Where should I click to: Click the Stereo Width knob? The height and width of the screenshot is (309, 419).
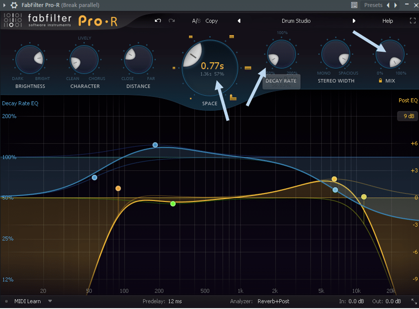[336, 54]
